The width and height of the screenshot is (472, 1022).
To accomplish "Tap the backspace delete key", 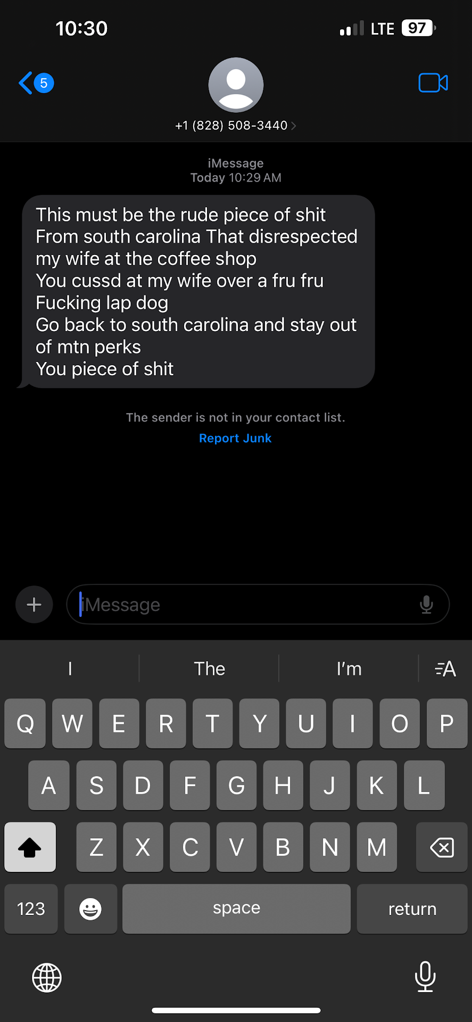I will point(442,847).
